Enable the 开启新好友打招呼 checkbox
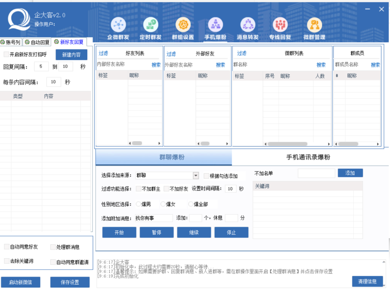This screenshot has height=294, width=390. point(6,55)
